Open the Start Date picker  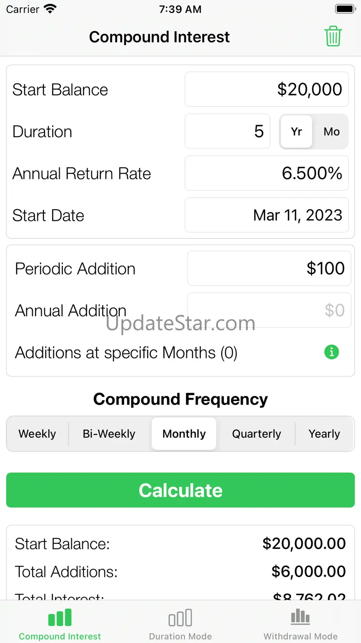tap(267, 215)
